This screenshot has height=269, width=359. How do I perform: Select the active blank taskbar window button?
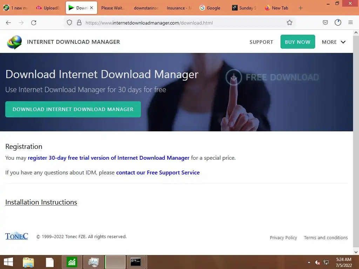pyautogui.click(x=115, y=262)
